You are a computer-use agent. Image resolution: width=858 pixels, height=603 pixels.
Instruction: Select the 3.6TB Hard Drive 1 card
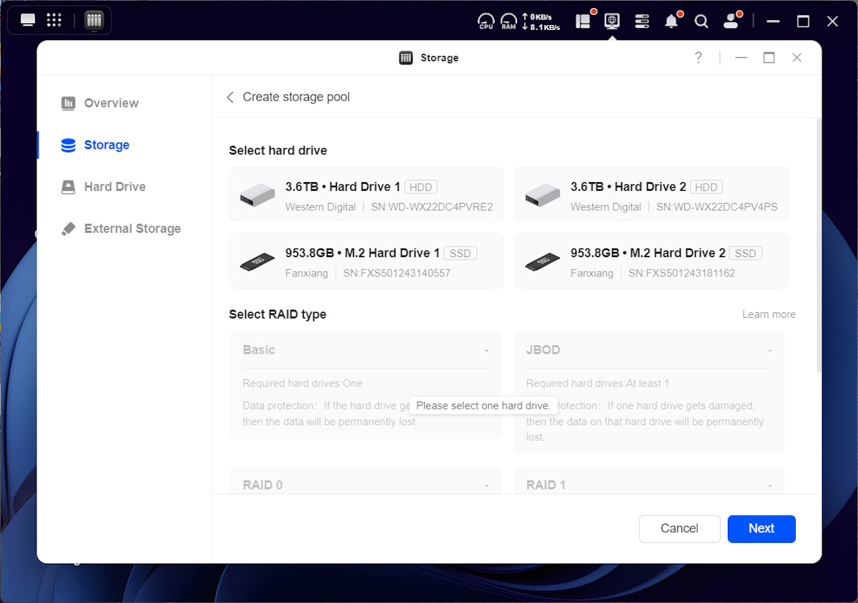366,194
